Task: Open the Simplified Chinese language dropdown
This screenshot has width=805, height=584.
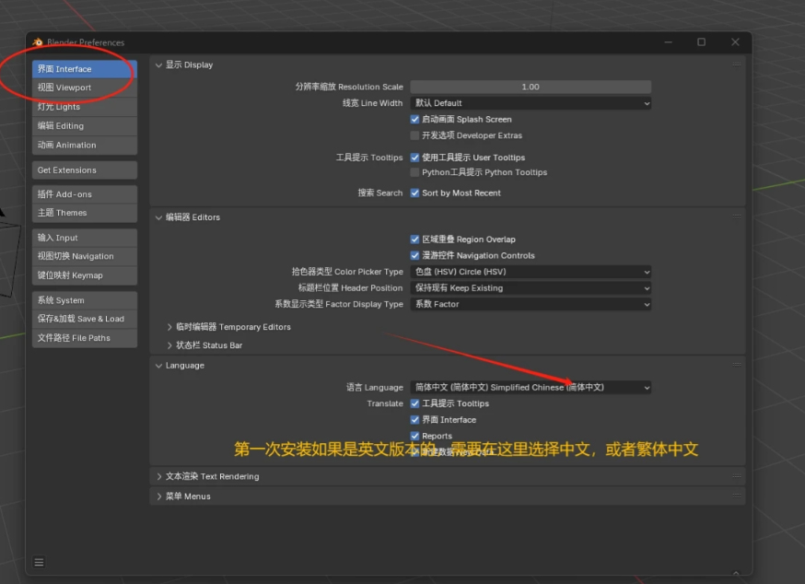Action: coord(531,387)
